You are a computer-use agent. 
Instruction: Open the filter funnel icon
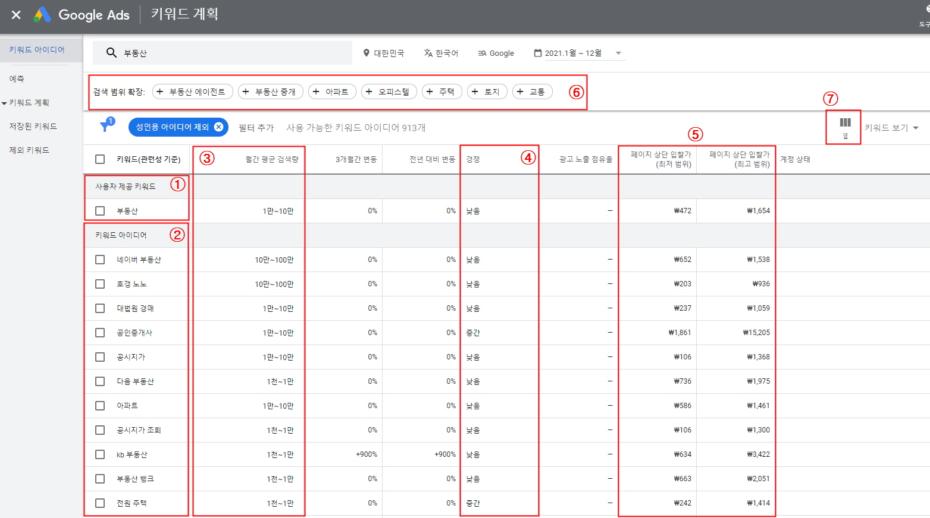106,125
